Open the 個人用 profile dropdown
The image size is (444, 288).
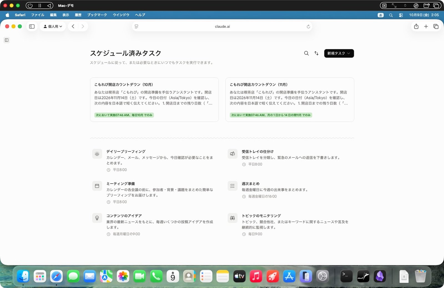tap(53, 26)
